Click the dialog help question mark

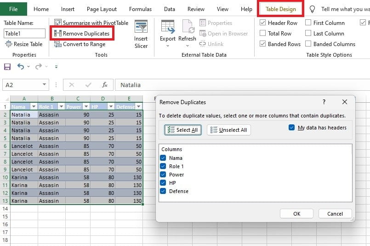(x=324, y=102)
